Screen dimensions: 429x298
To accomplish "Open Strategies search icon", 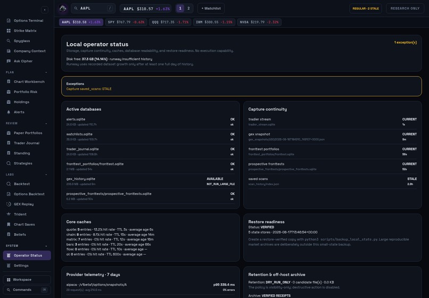I will pyautogui.click(x=9, y=163).
